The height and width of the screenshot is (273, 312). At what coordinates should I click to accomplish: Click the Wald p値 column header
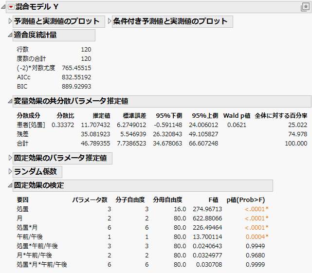click(237, 116)
